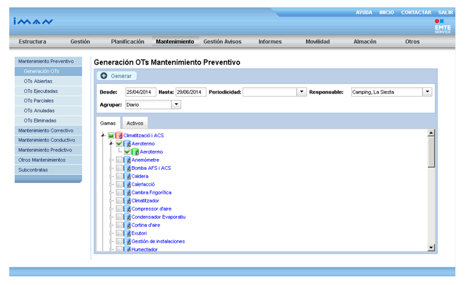Check the Anemòmetre checkbox
Viewport: 465px width, 285px height.
click(x=119, y=160)
